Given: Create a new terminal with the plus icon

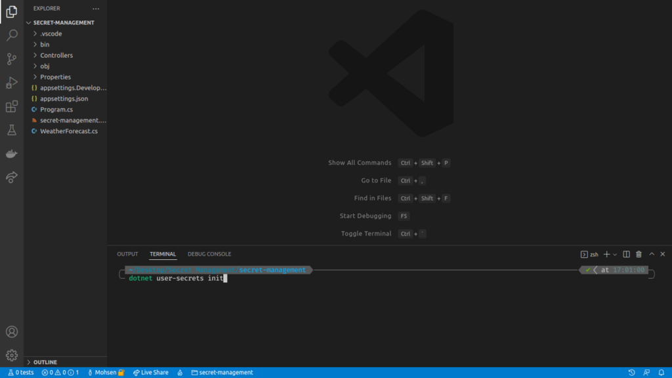Looking at the screenshot, I should (605, 254).
